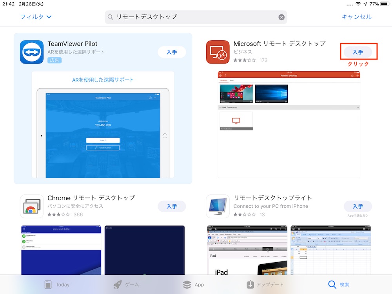This screenshot has height=294, width=392.
Task: Tap the リモートデスクトップライト star rating 13
Action: 249,214
